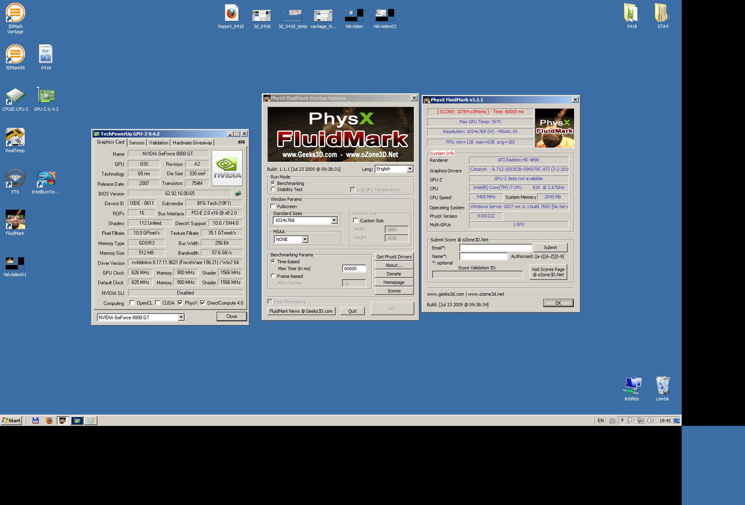Switch to Validation tab in GPU-Z
Viewport: 745px width, 505px height.
pyautogui.click(x=159, y=143)
